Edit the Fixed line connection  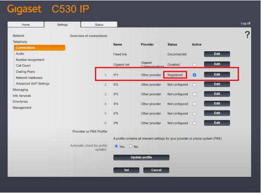point(217,54)
